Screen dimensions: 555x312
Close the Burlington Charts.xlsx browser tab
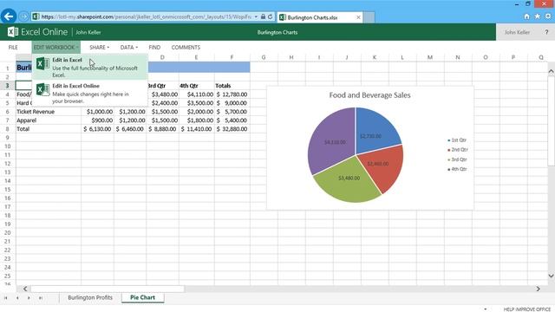point(358,17)
